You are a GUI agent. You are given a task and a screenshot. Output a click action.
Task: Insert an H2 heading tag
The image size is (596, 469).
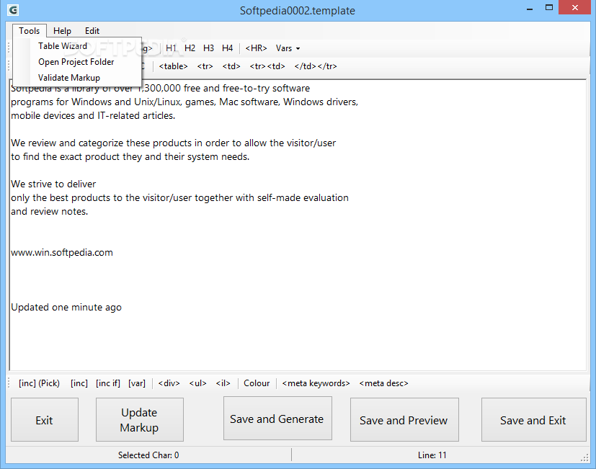(x=190, y=48)
